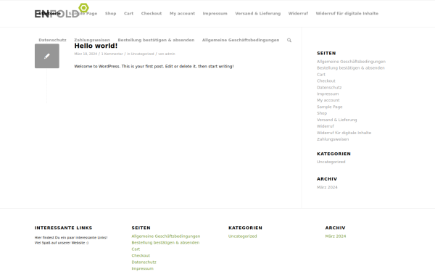Open the Hello world! post title
The image size is (435, 272).
coord(96,46)
